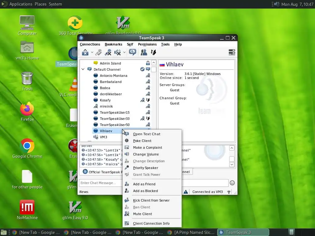The height and width of the screenshot is (236, 315).
Task: Collapse the Default Channel tree node
Action: coord(83,69)
